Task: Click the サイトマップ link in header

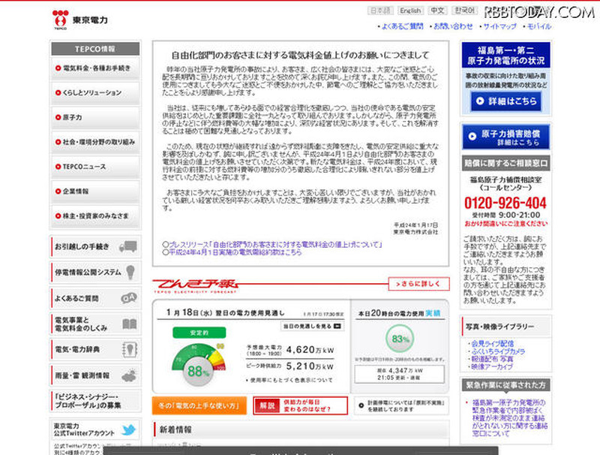Action: 499,26
